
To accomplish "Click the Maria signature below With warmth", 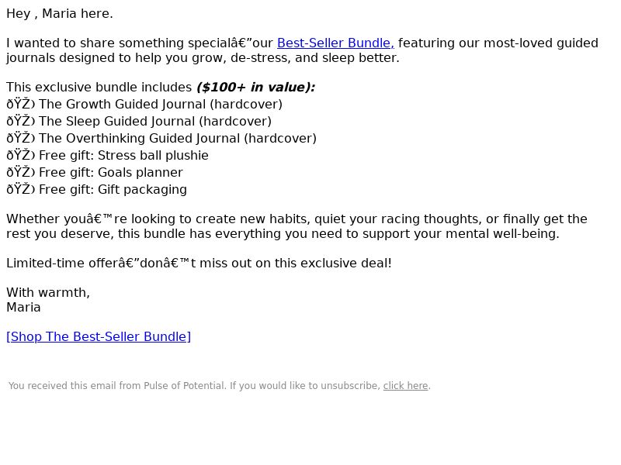I will [x=23, y=307].
